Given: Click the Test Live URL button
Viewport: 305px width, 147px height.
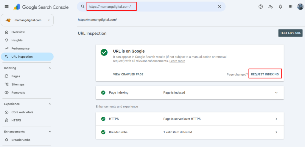Looking at the screenshot, I should coord(290,33).
